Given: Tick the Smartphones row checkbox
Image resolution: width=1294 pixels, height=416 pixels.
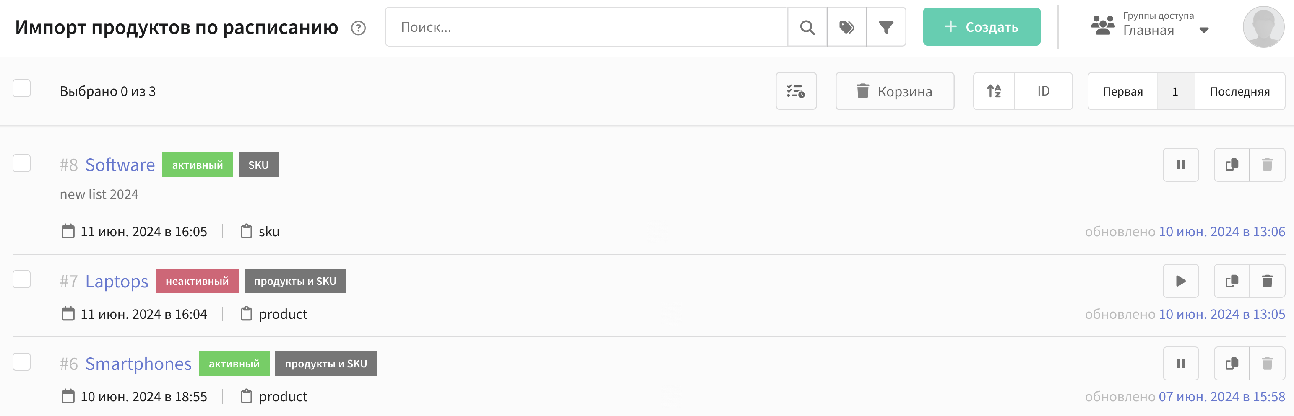Looking at the screenshot, I should tap(21, 362).
